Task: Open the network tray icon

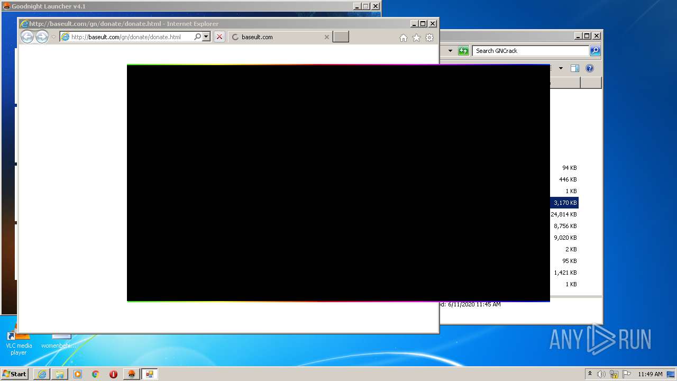Action: point(614,374)
